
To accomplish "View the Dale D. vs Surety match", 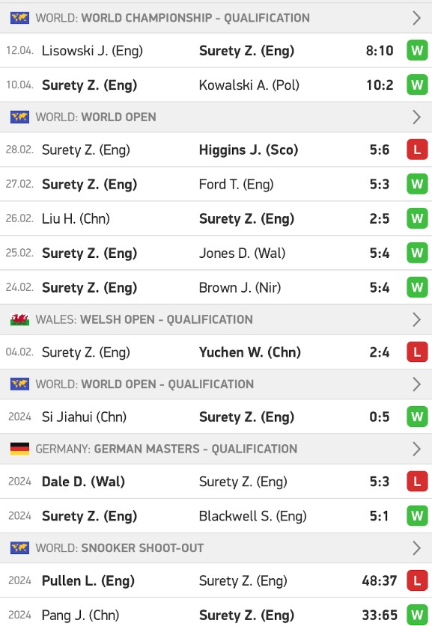I will click(x=216, y=482).
